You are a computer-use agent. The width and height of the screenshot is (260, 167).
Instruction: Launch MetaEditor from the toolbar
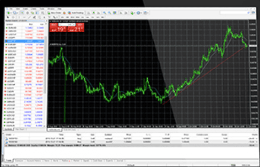[64, 13]
